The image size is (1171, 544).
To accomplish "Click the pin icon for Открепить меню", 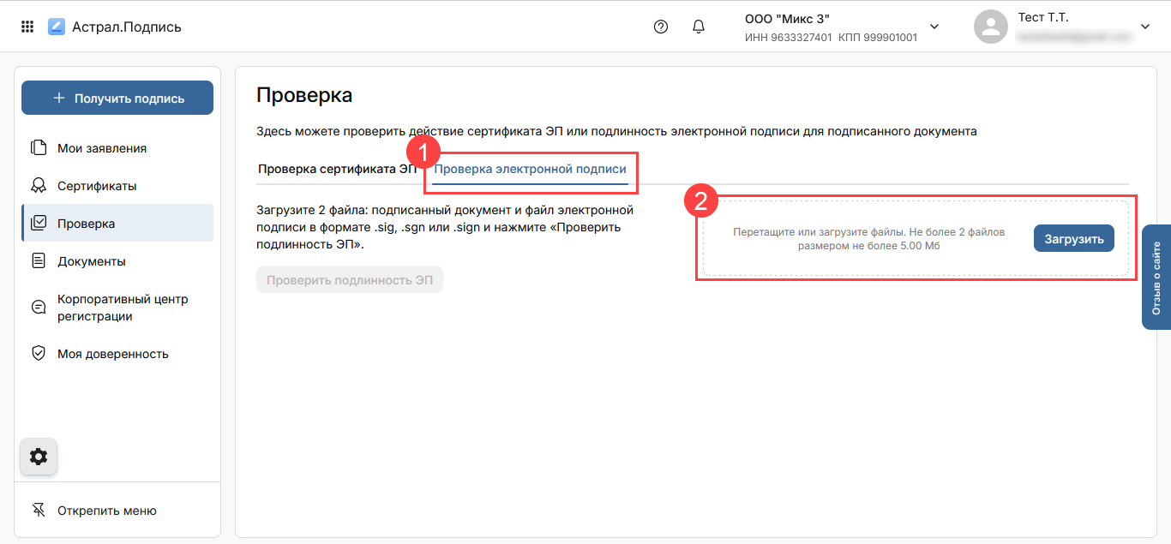I will click(39, 511).
